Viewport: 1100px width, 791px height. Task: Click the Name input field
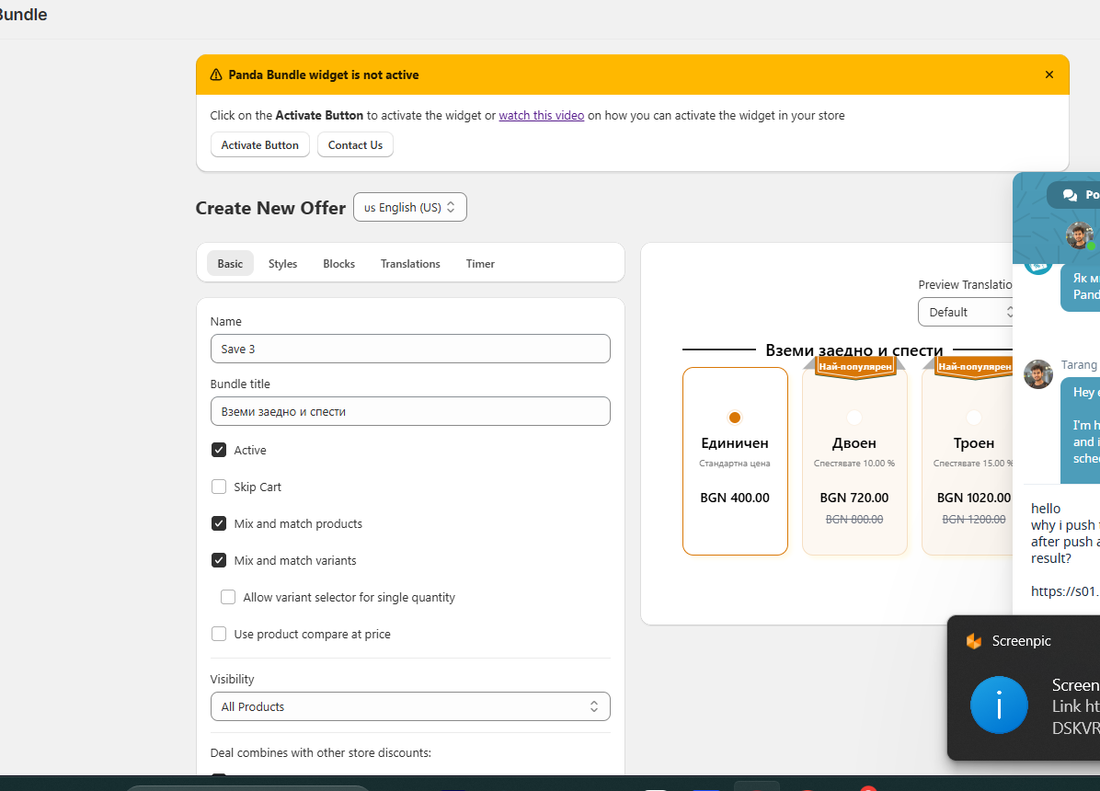[x=410, y=349]
